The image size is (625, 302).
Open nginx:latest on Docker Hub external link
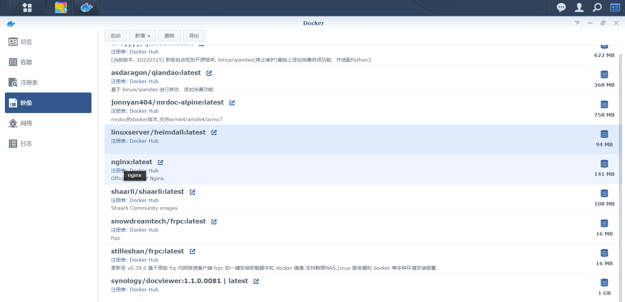coord(160,162)
